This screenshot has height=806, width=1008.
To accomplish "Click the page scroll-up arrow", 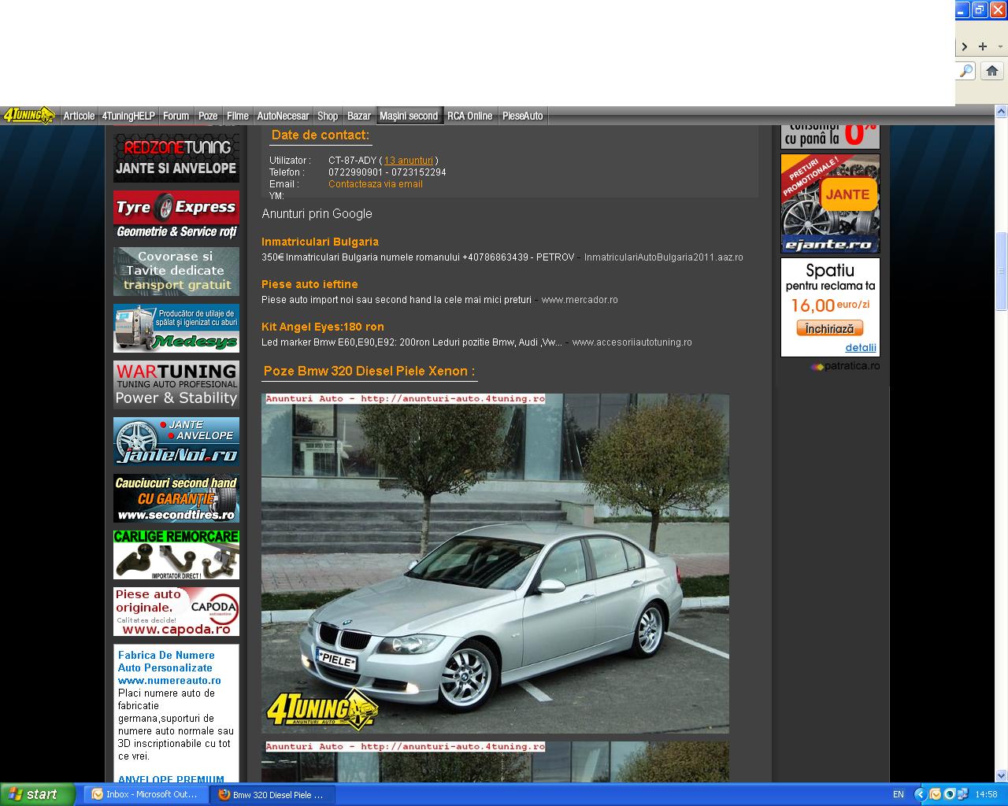I will pos(1001,113).
